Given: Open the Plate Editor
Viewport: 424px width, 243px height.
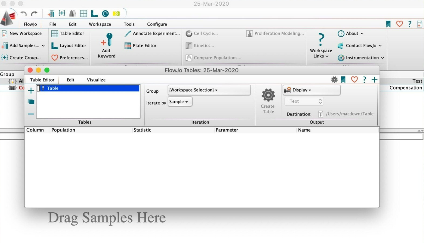Looking at the screenshot, I should pos(140,45).
